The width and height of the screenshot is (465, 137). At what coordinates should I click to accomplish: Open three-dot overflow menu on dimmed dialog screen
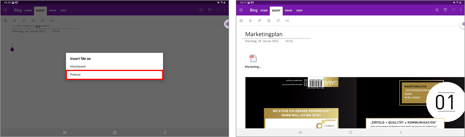tap(225, 10)
